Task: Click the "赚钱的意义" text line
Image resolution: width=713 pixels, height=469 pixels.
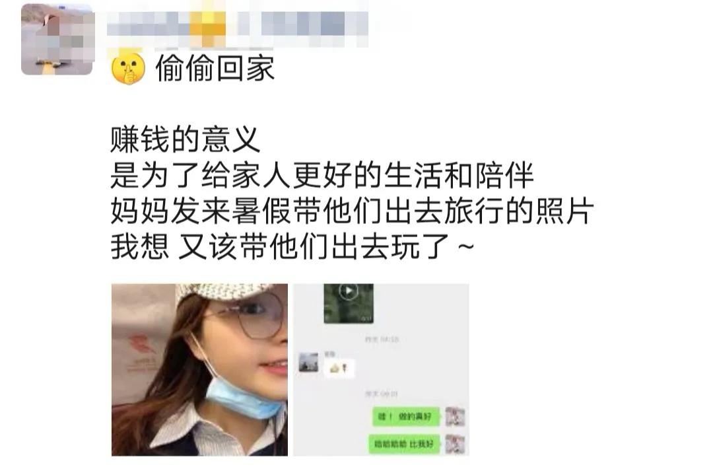Action: click(x=185, y=139)
